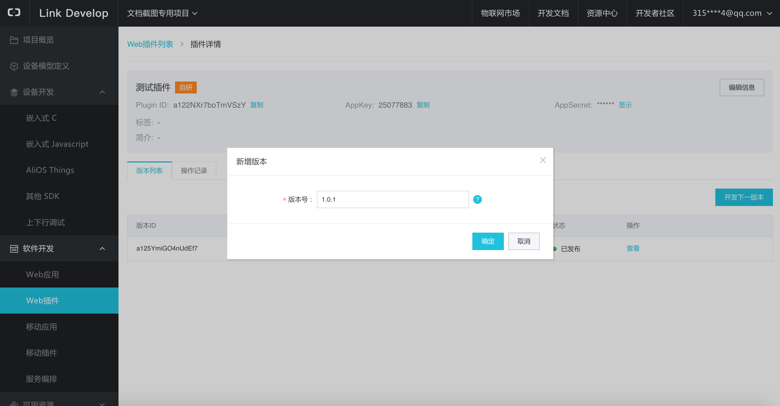Open 物联网市场 in top navigation
Image resolution: width=780 pixels, height=406 pixels.
(x=500, y=13)
